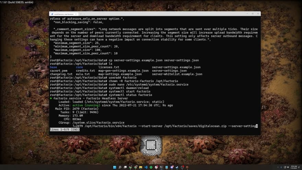Switch to Windows Terminal taskbar icon

[x=161, y=167]
